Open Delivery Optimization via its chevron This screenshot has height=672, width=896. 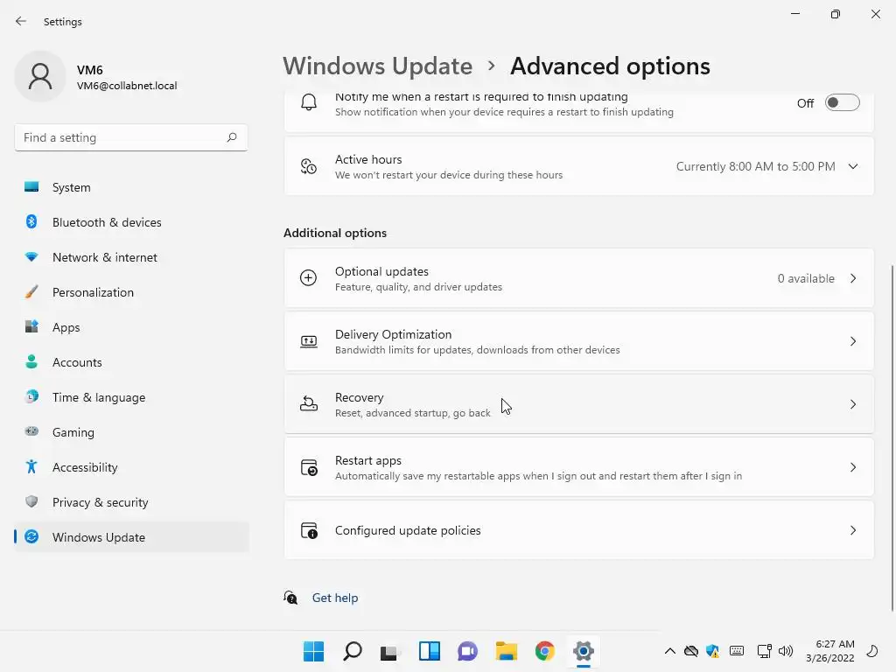click(853, 341)
